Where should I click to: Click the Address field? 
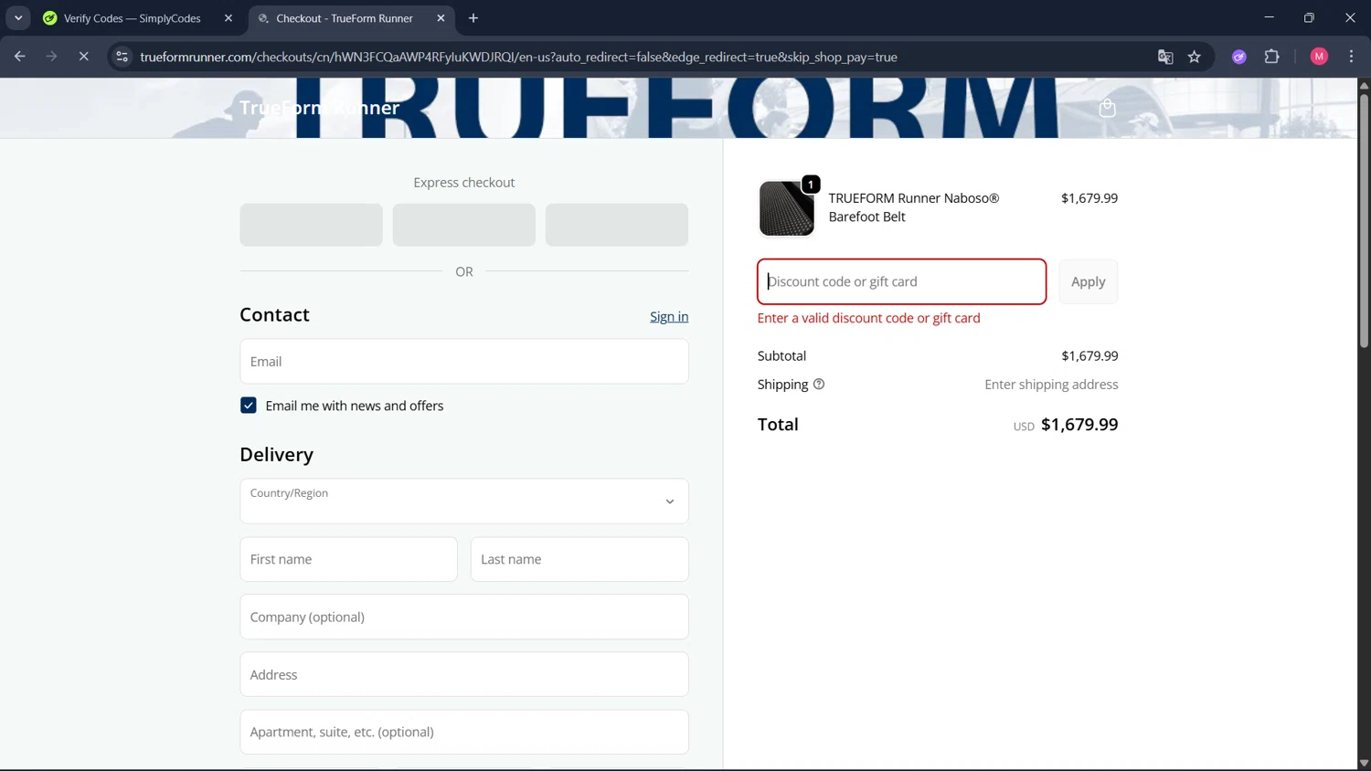click(464, 674)
